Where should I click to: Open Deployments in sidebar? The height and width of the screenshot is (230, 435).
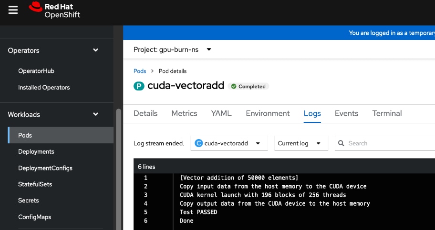click(36, 151)
